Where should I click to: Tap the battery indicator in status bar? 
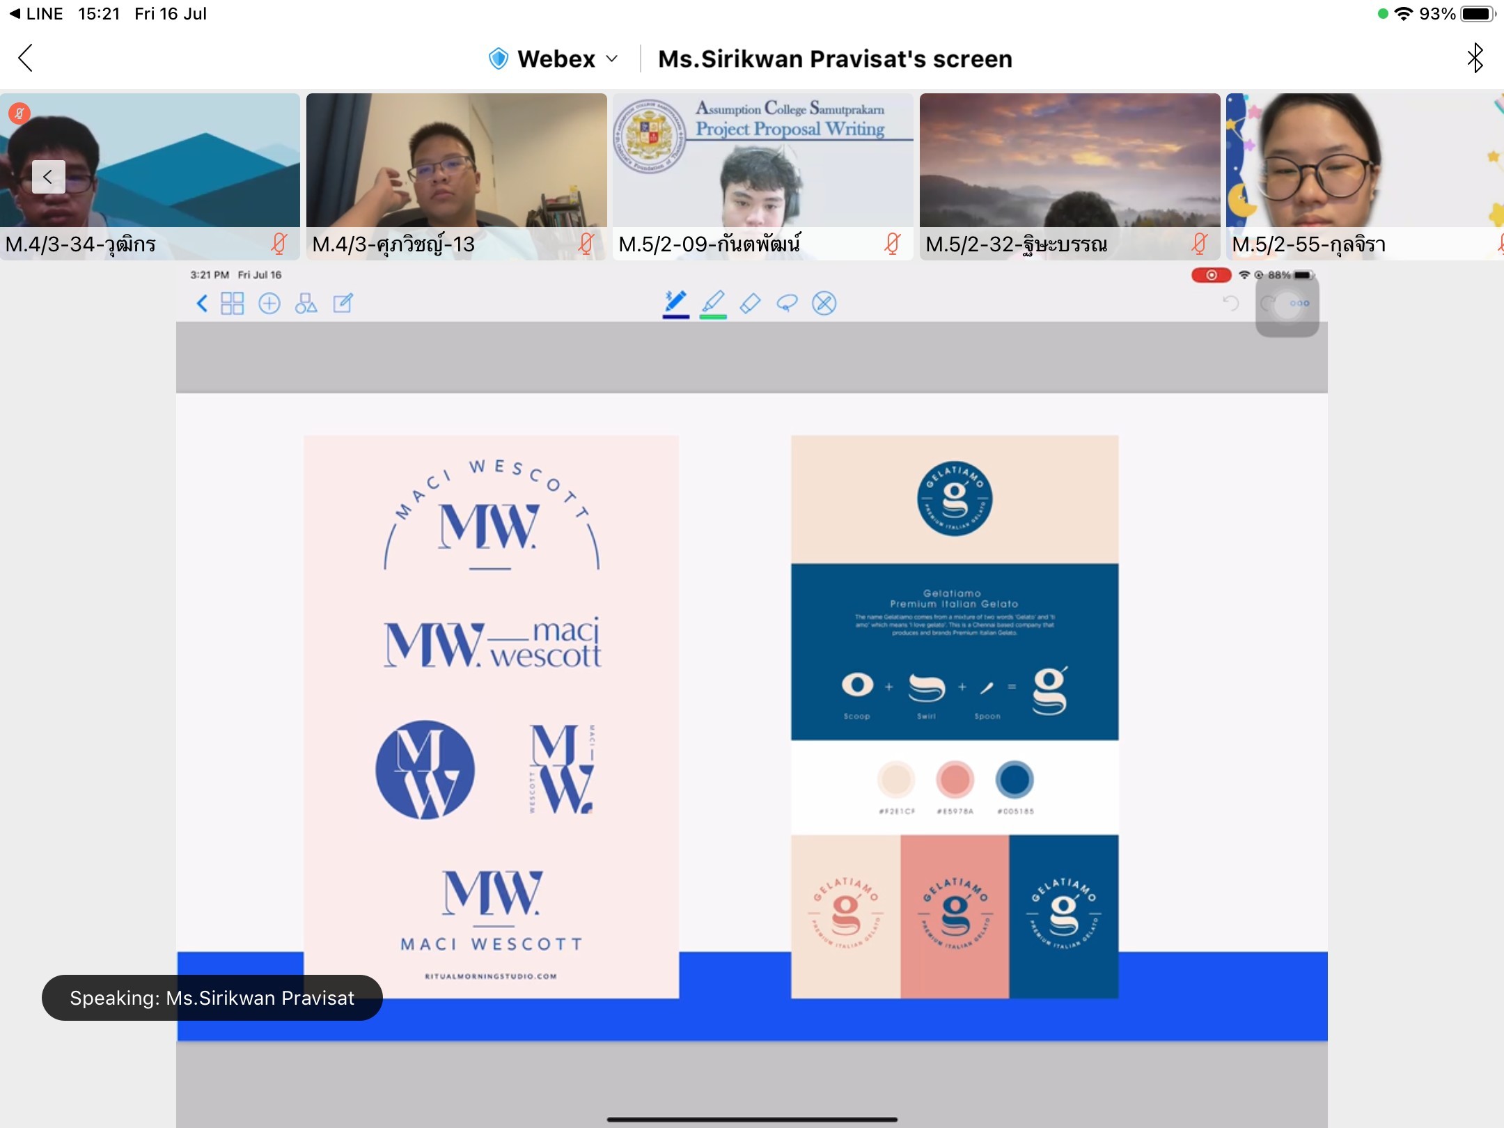(x=1478, y=14)
